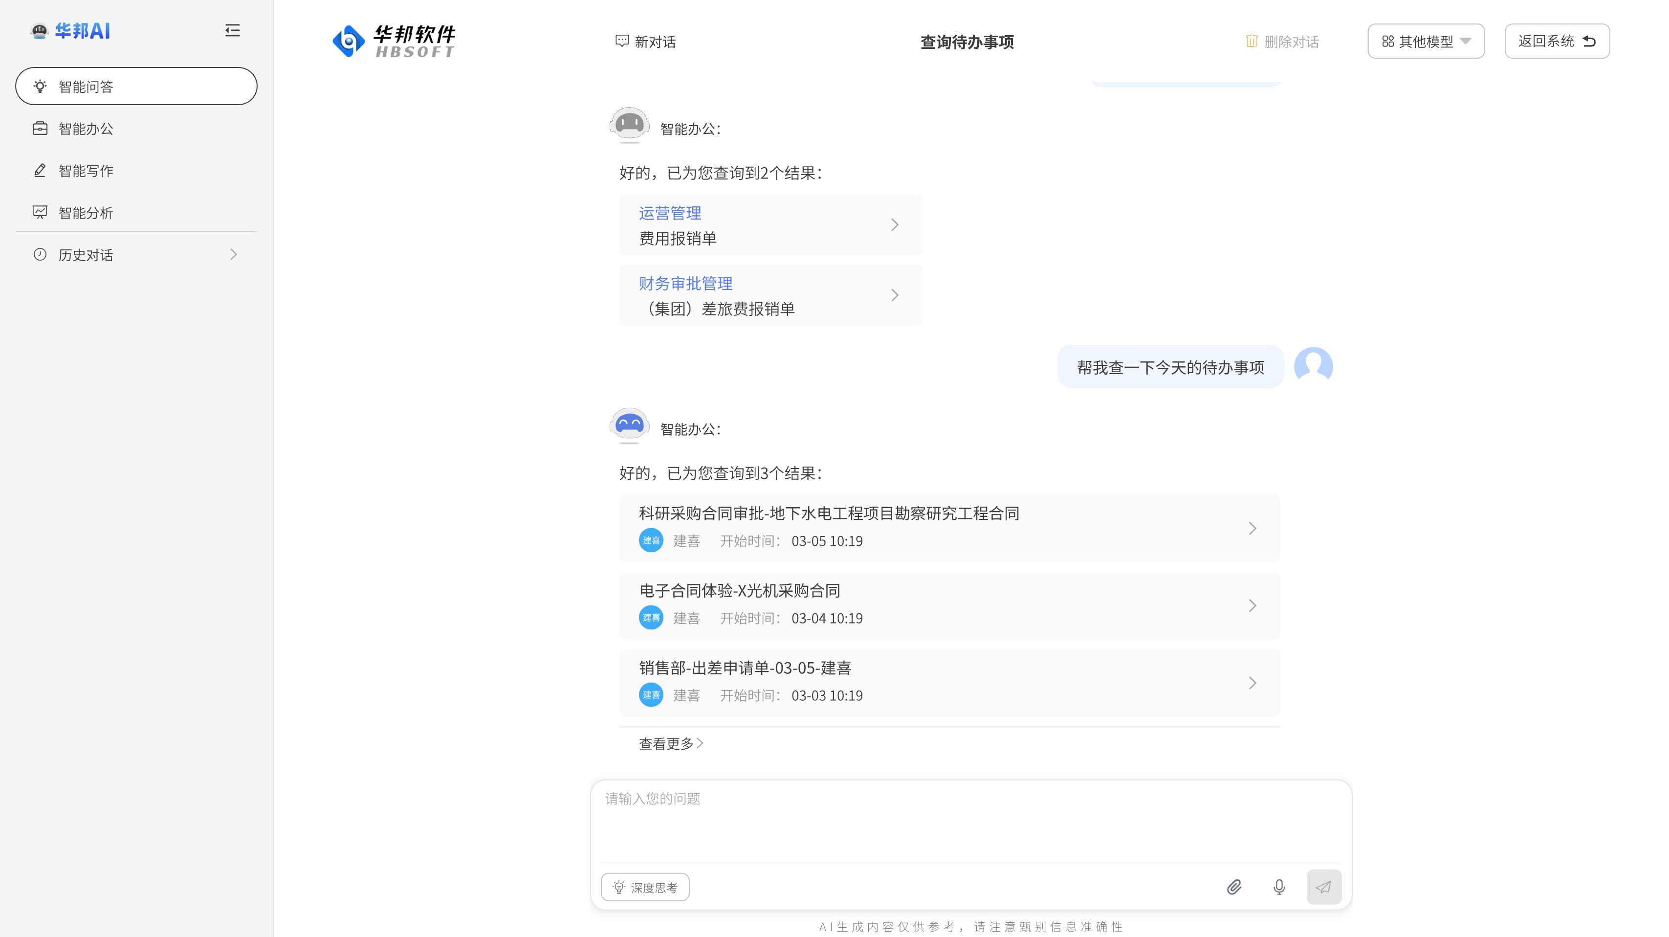Start a new conversation with 新对话
Viewport: 1669px width, 937px height.
click(x=645, y=42)
